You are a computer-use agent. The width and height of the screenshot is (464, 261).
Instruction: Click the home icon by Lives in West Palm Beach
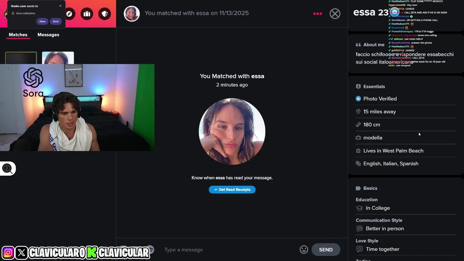(358, 151)
